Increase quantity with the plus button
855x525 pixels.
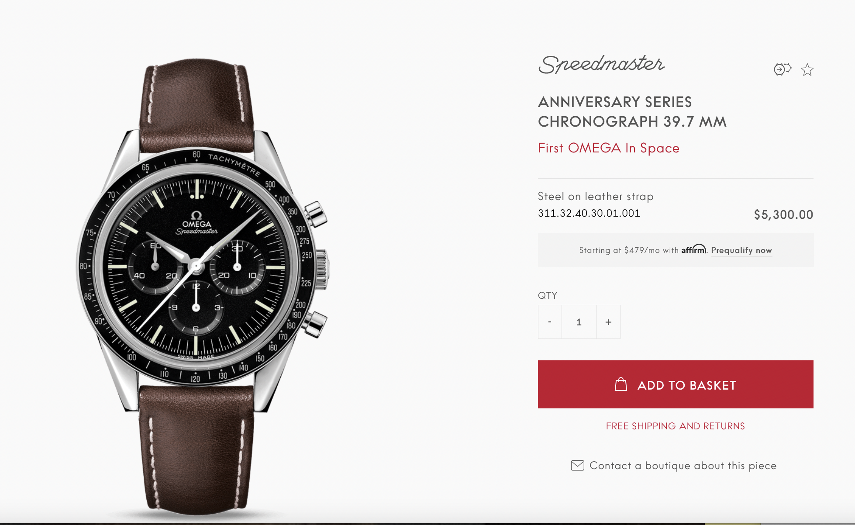click(x=608, y=322)
